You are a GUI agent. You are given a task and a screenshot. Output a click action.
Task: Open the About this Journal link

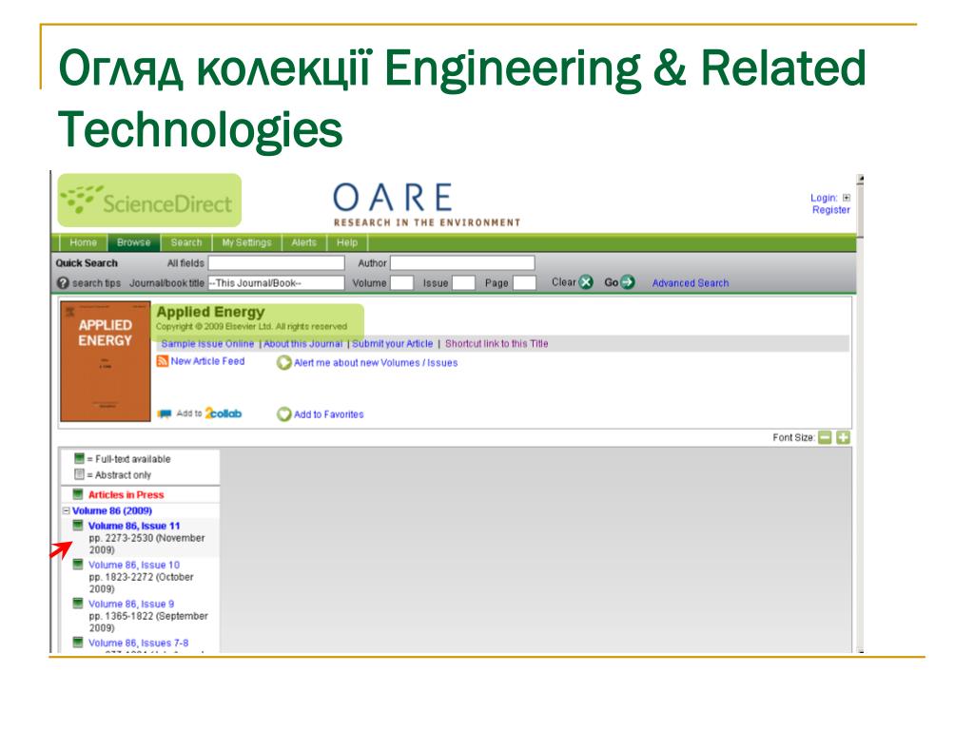[303, 344]
